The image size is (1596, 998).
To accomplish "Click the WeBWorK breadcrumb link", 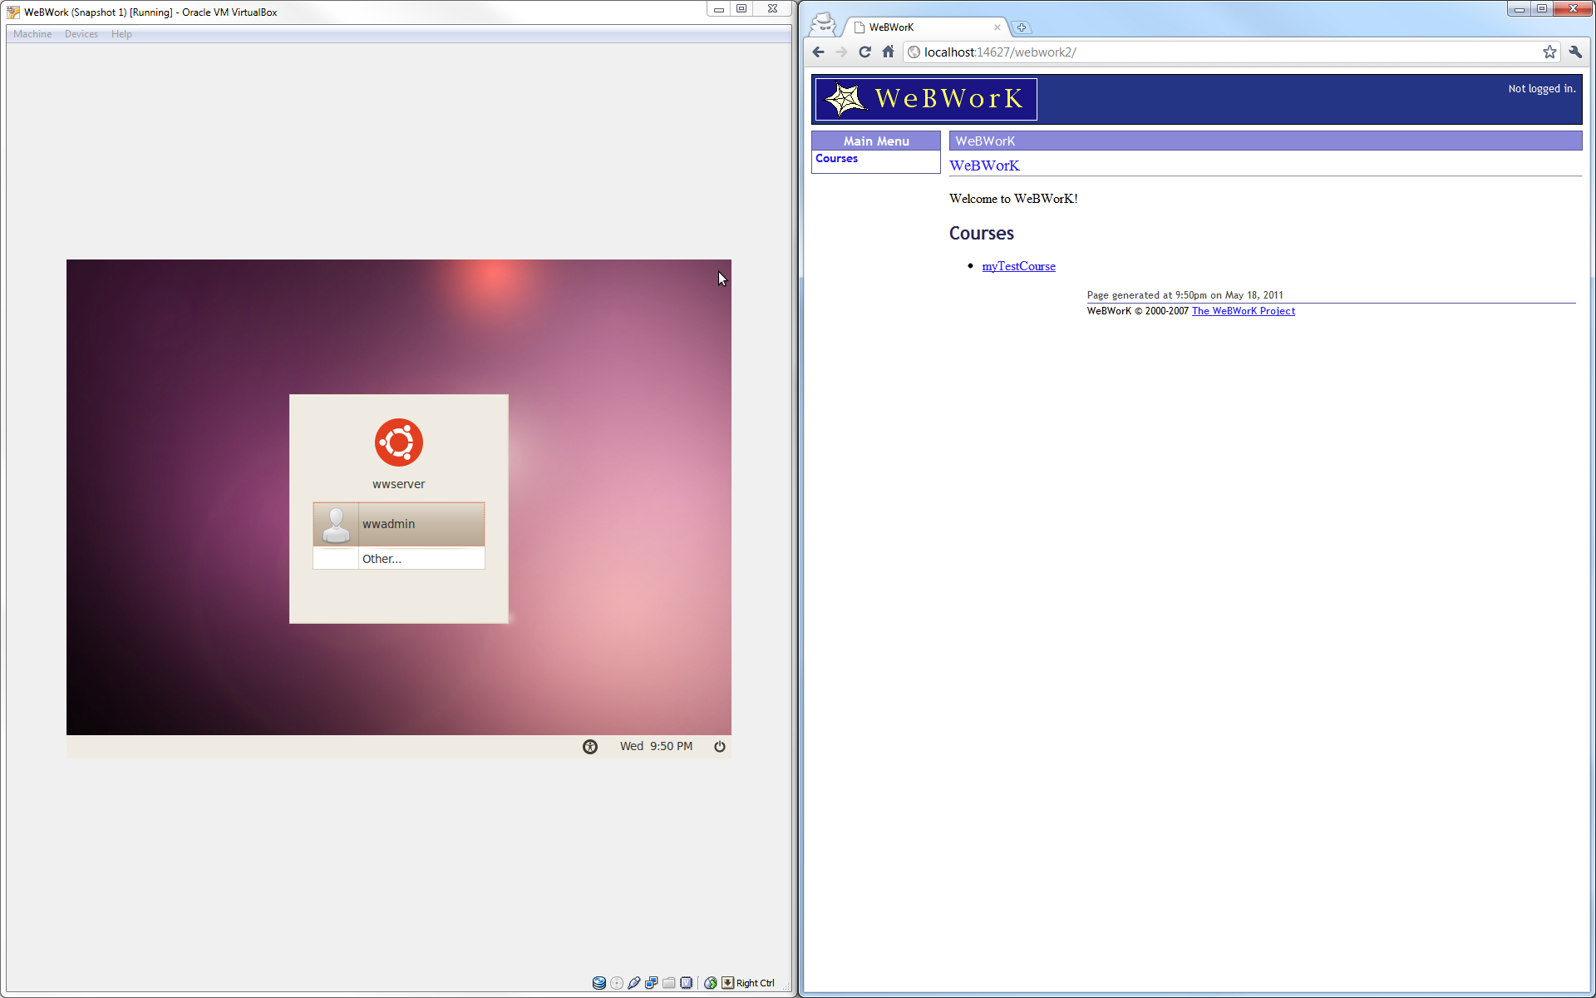I will (984, 166).
